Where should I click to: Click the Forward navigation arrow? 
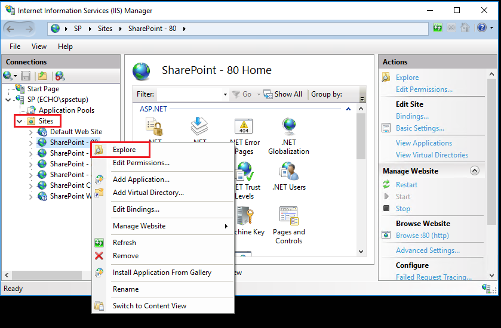pos(29,29)
